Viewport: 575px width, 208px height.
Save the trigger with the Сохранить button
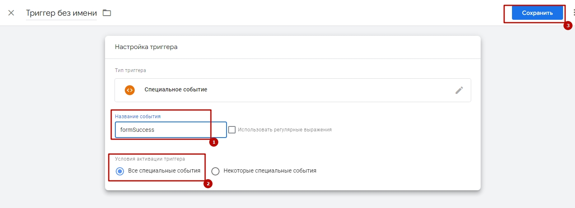coord(537,13)
